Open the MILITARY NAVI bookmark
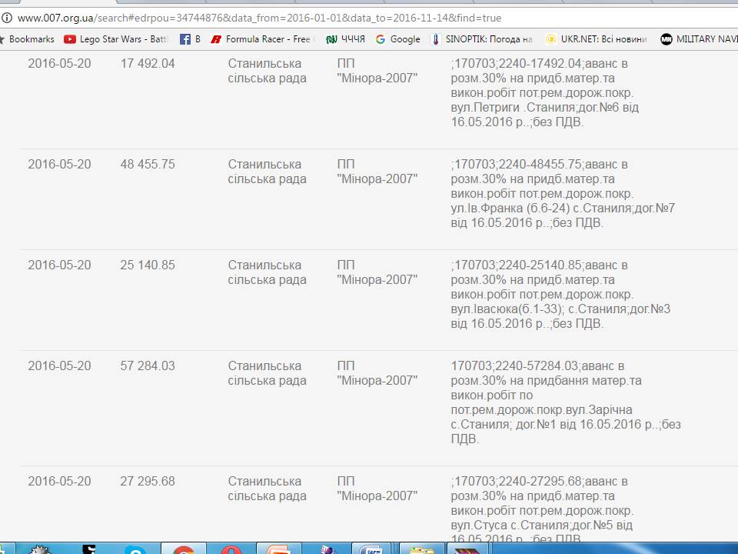The image size is (738, 554). [698, 39]
